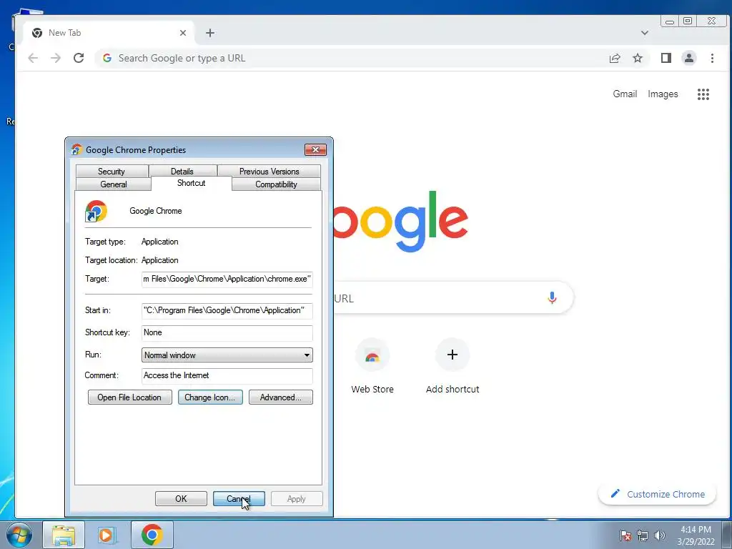Click the Chrome taskbar icon

[152, 535]
